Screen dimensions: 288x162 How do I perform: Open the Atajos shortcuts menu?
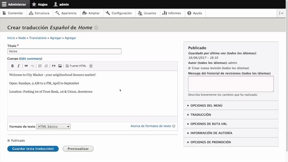(40, 4)
